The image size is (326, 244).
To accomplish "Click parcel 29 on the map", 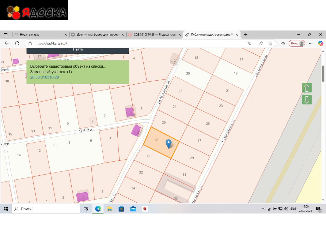I will point(192,158).
